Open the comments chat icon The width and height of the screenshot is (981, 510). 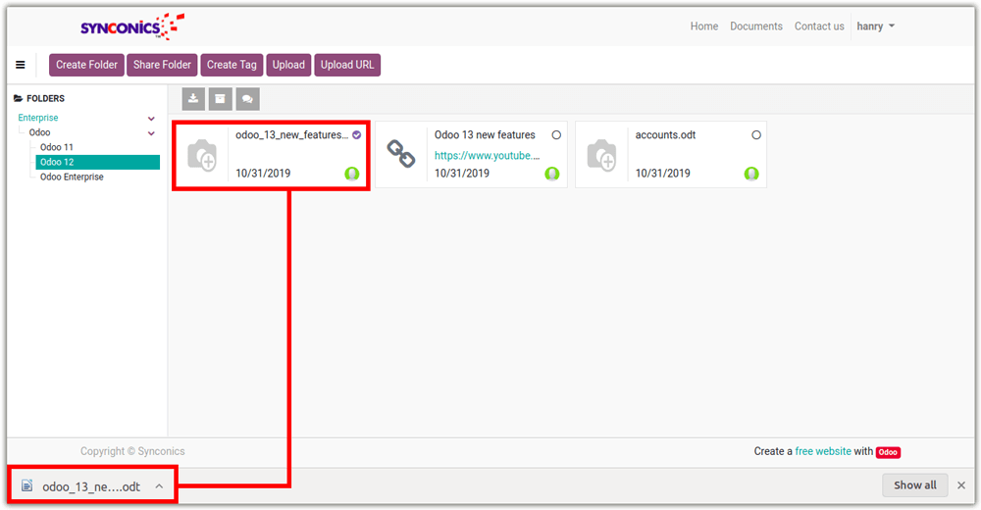(247, 99)
